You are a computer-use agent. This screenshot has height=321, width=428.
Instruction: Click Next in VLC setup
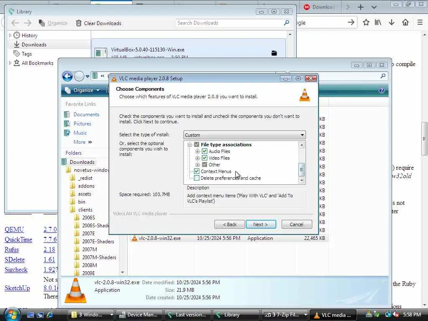(x=261, y=224)
